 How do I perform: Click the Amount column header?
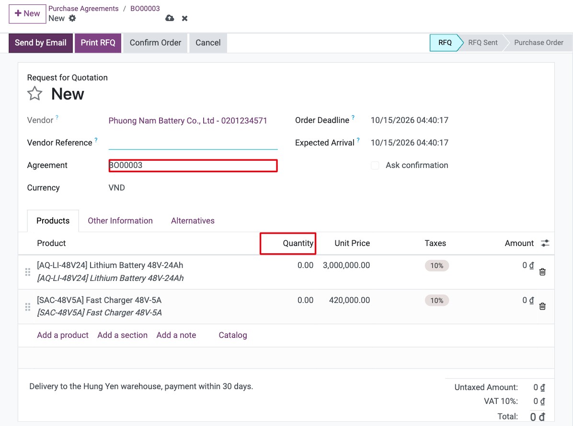pyautogui.click(x=519, y=243)
